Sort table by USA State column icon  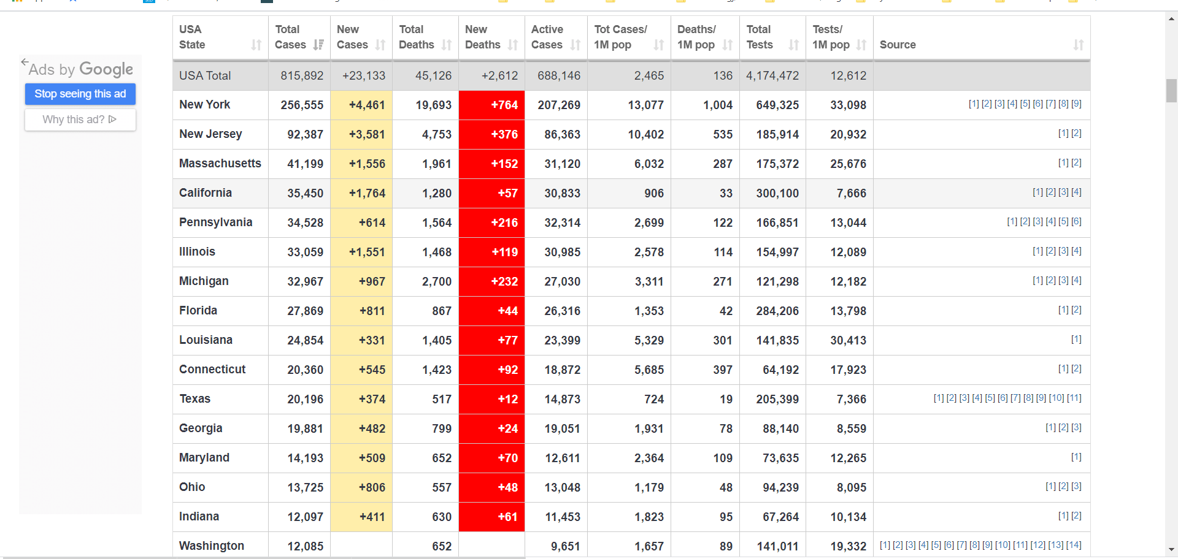256,45
